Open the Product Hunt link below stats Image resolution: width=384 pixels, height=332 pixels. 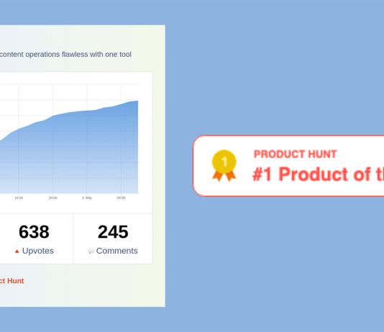(12, 281)
